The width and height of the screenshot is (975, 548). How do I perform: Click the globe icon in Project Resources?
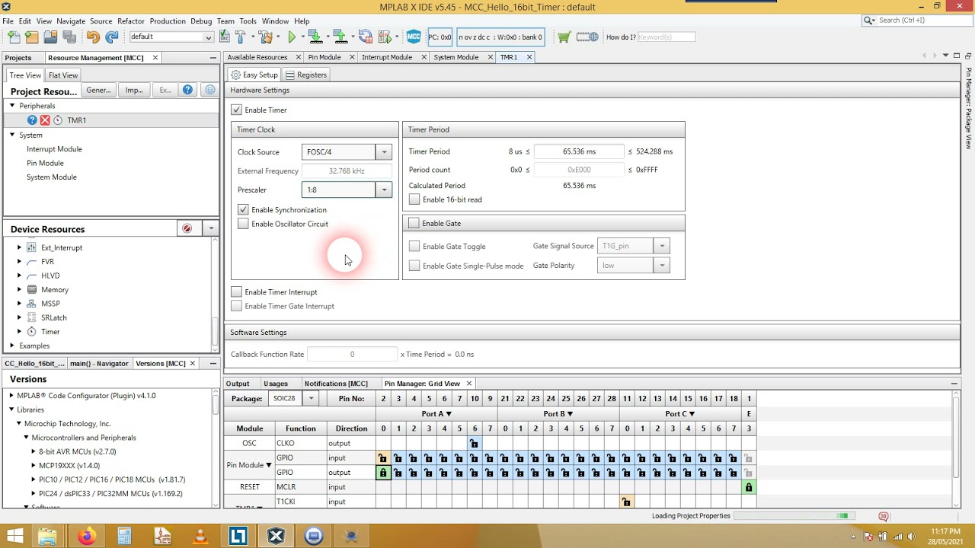[x=210, y=90]
